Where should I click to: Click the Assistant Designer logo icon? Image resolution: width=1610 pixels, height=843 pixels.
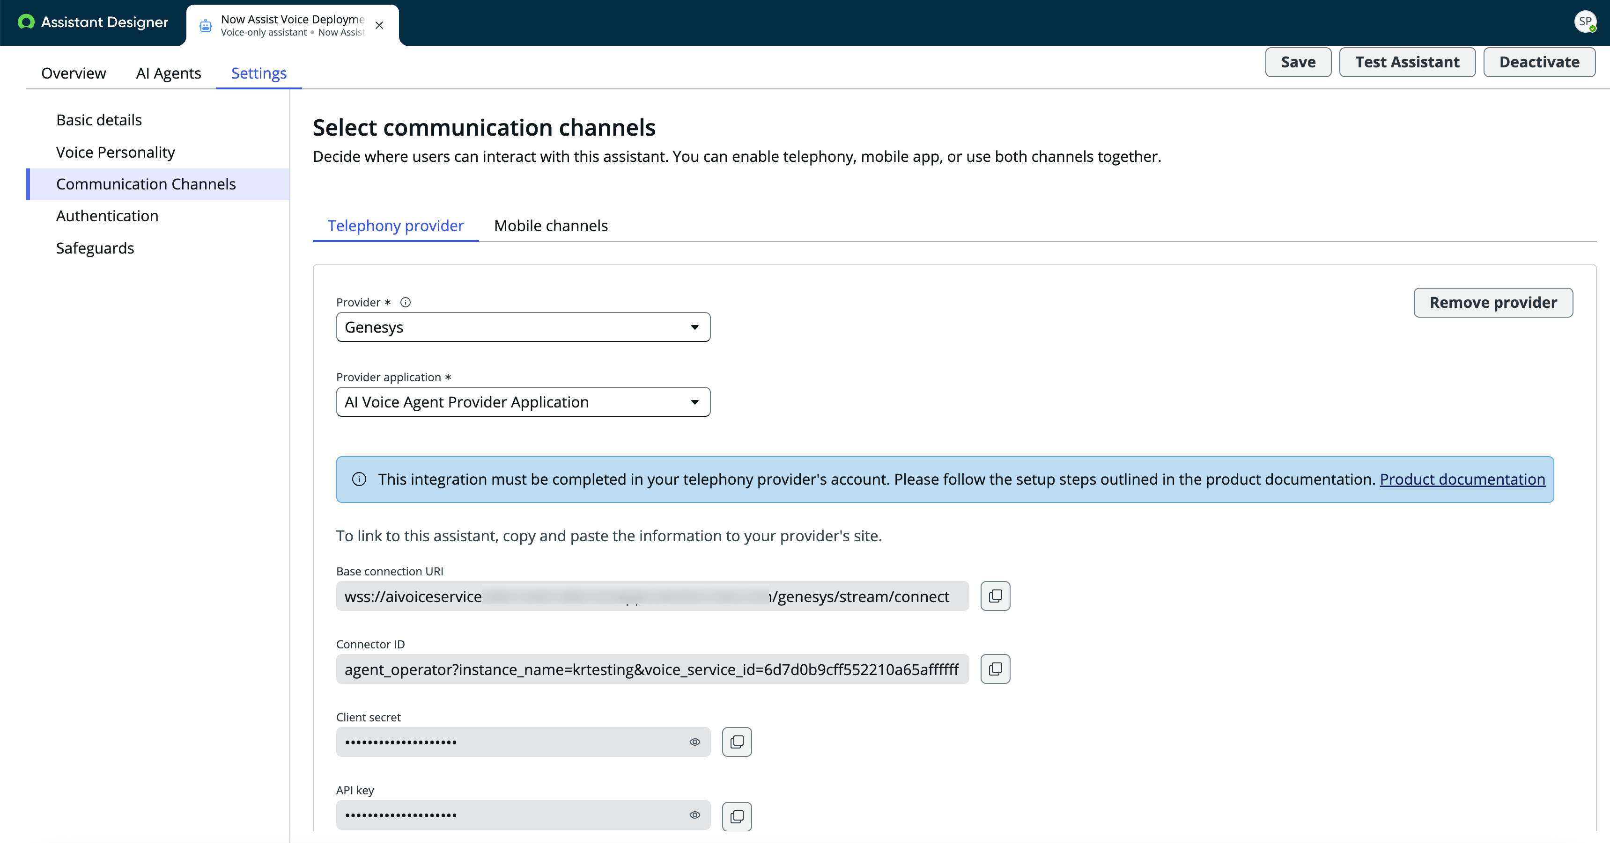click(x=26, y=22)
